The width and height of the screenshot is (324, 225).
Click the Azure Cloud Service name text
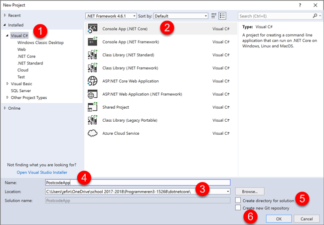click(121, 133)
